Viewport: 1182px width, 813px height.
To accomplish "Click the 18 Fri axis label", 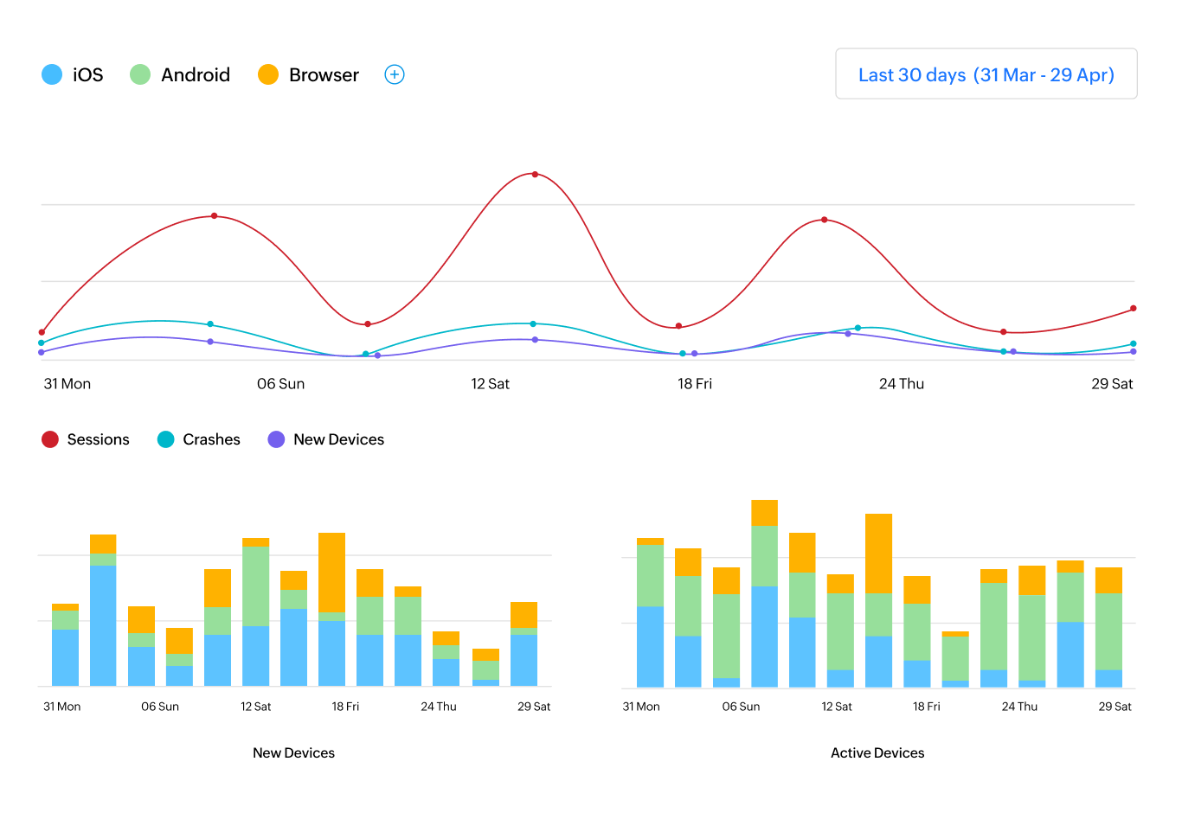I will (697, 384).
